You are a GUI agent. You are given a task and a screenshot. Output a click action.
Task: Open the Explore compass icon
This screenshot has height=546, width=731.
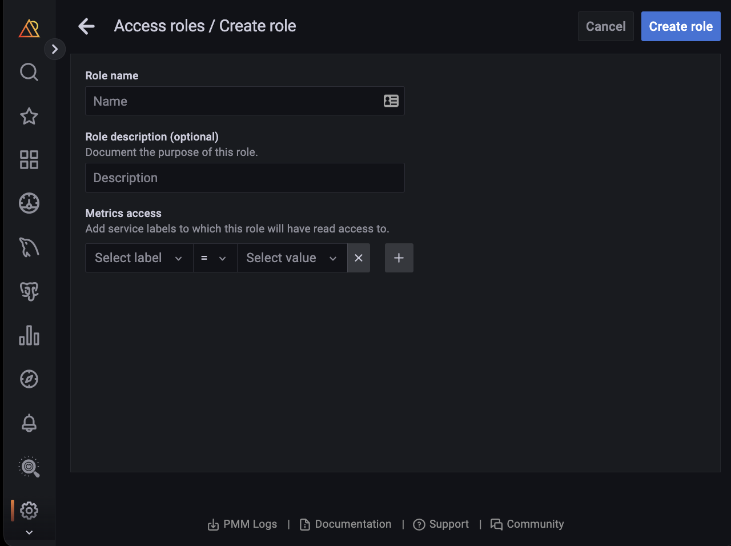tap(29, 379)
